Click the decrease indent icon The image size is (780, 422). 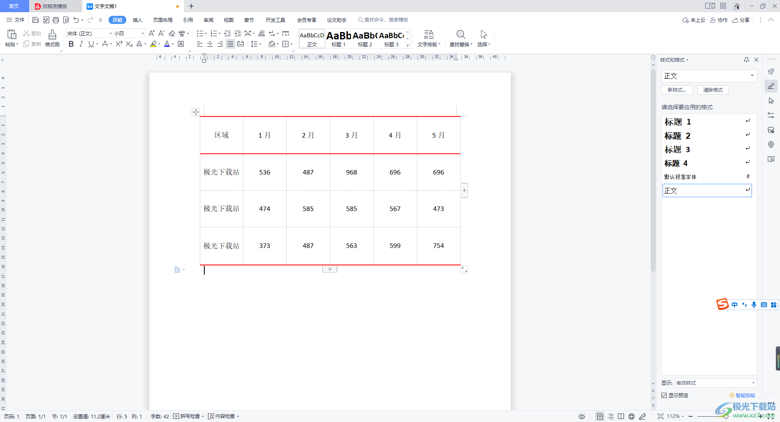coord(227,33)
